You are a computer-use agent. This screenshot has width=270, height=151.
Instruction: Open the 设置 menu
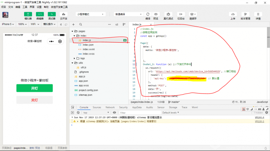(x=39, y=7)
